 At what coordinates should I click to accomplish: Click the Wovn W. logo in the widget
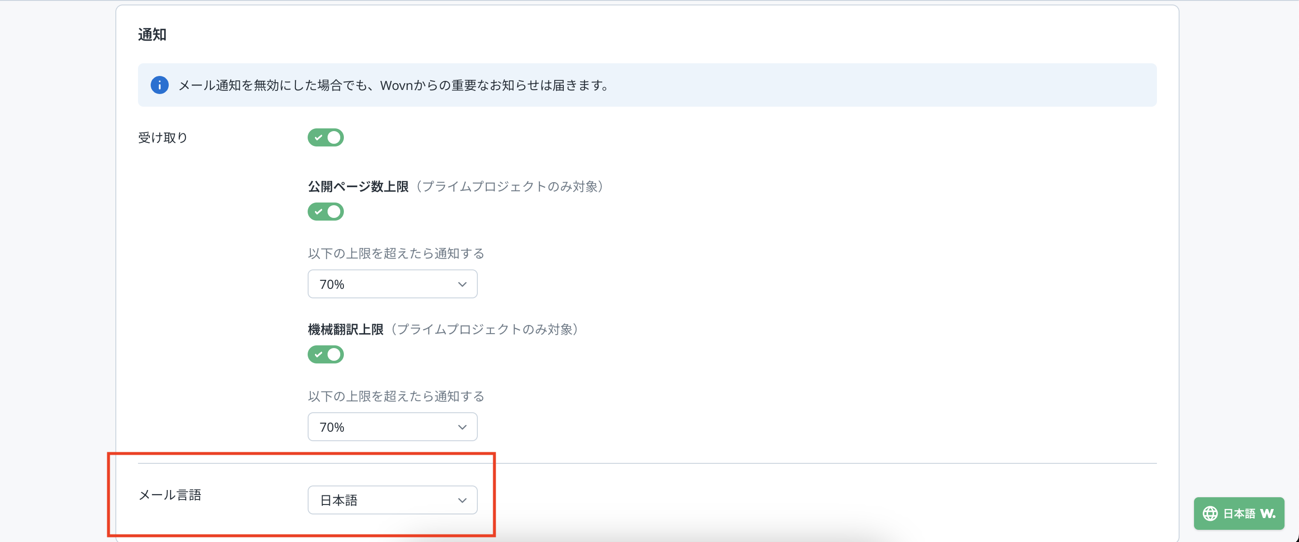1267,513
